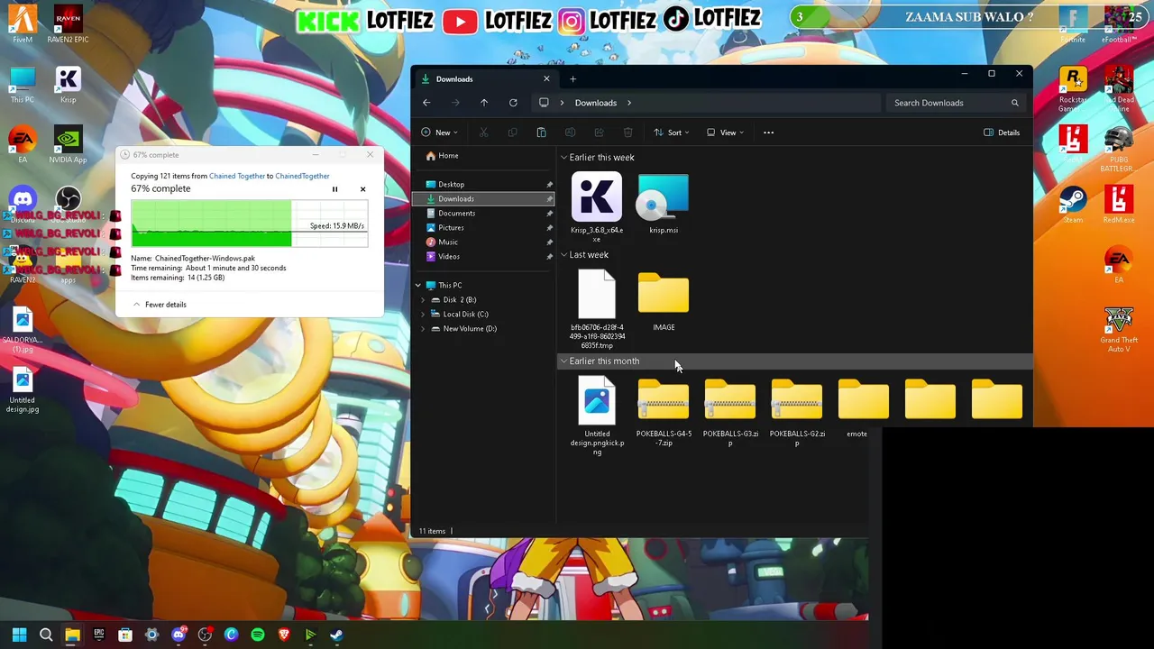
Task: Open the Windows Start menu
Action: pyautogui.click(x=19, y=635)
